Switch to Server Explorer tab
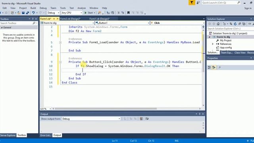 [8, 135]
